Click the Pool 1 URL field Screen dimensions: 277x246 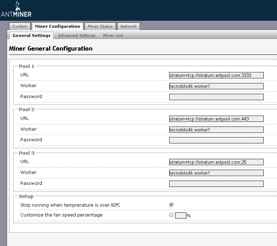point(216,75)
